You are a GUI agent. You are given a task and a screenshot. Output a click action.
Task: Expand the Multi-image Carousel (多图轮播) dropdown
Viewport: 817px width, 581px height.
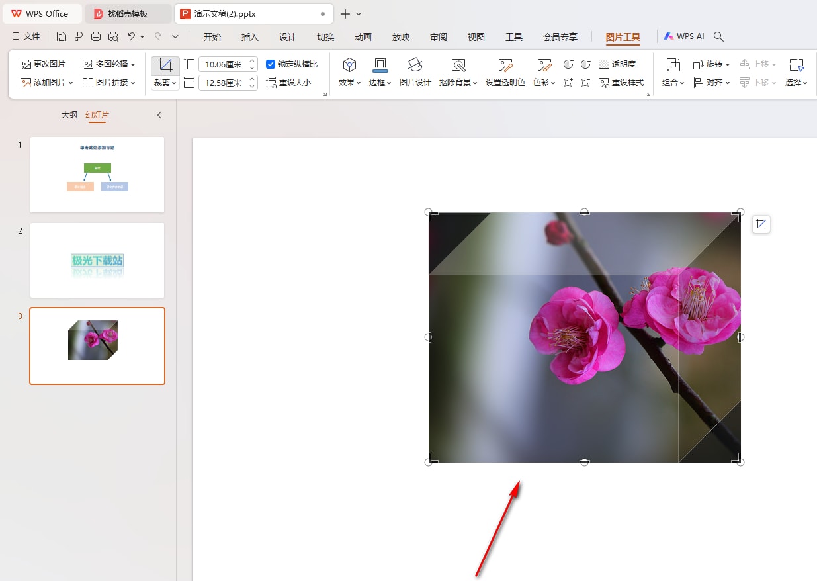(x=133, y=65)
